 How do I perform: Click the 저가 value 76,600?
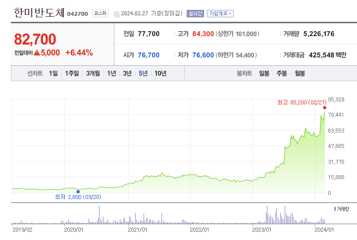pos(203,55)
